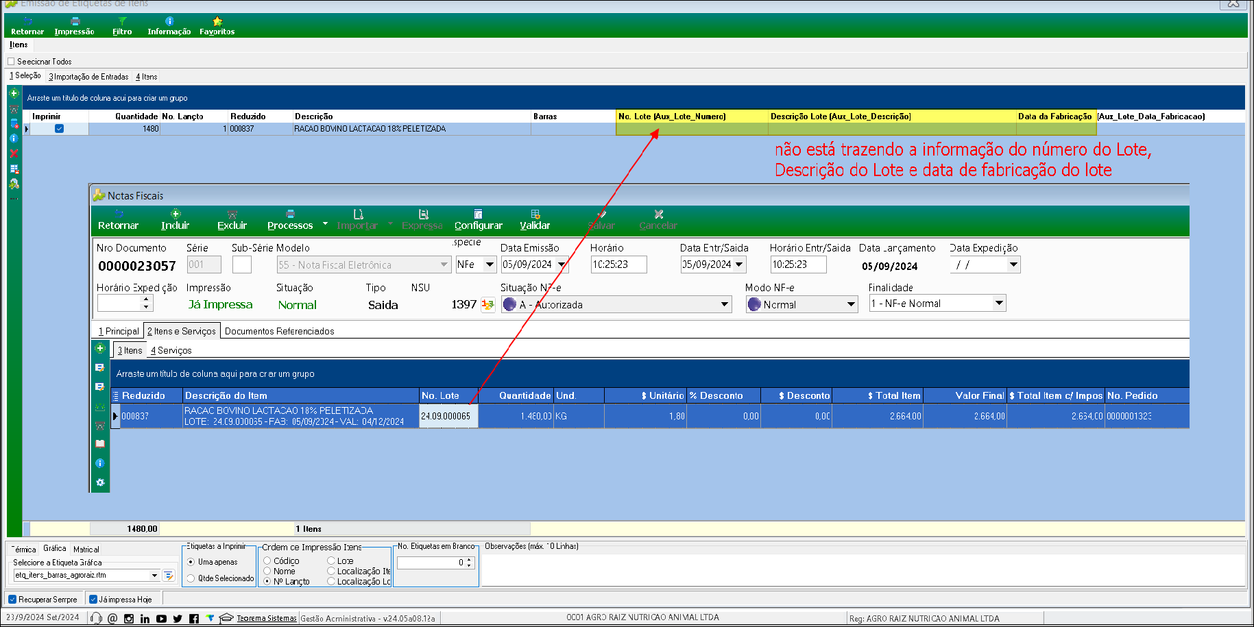Click the NSU lookup icon next to 1397
The height and width of the screenshot is (627, 1254).
tap(488, 305)
